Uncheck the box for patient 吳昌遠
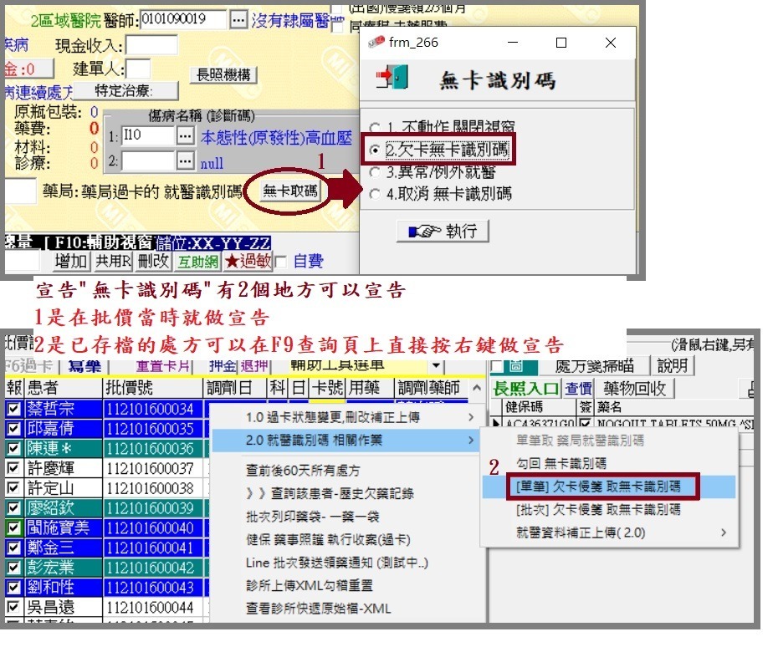 coord(13,607)
